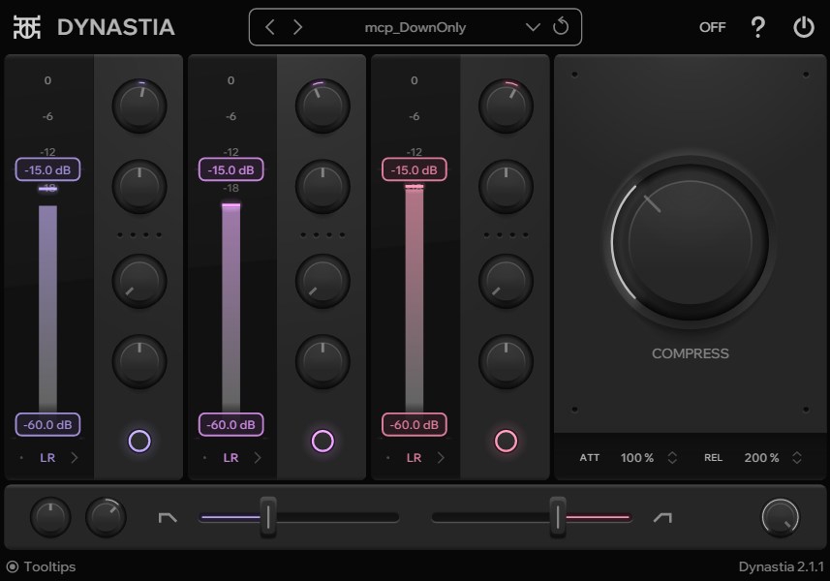Open help with question mark icon
The image size is (830, 581).
click(758, 27)
